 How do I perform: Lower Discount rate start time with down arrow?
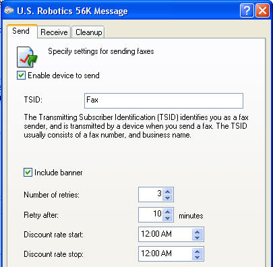point(198,237)
